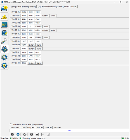Click the 7D0-07-01 first value field 0A00

(x=24, y=52)
